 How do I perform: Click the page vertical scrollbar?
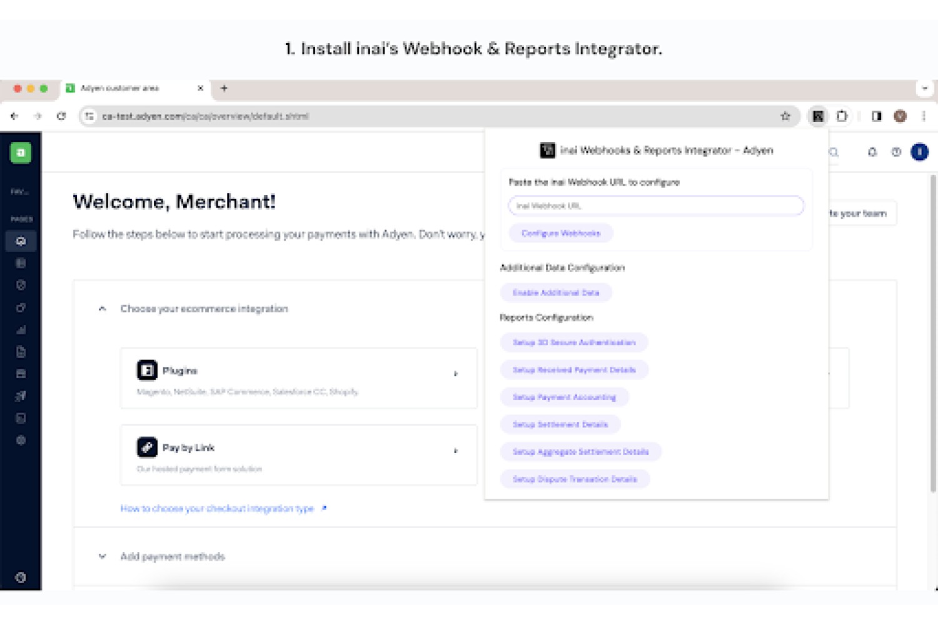933,334
